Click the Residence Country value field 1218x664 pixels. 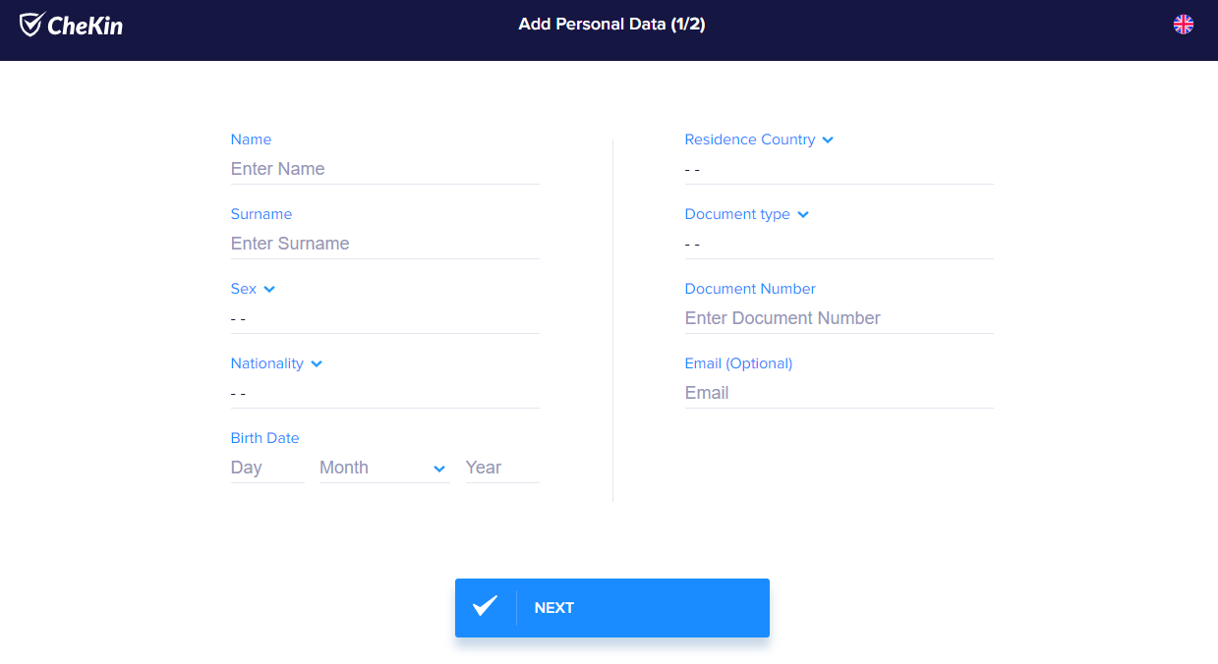839,169
